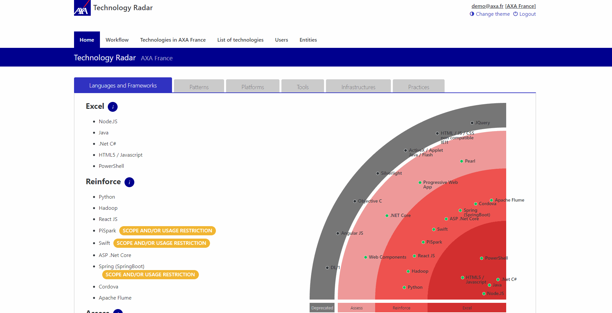Image resolution: width=612 pixels, height=313 pixels.
Task: Click Node.JS in the Excel list
Action: 108,121
